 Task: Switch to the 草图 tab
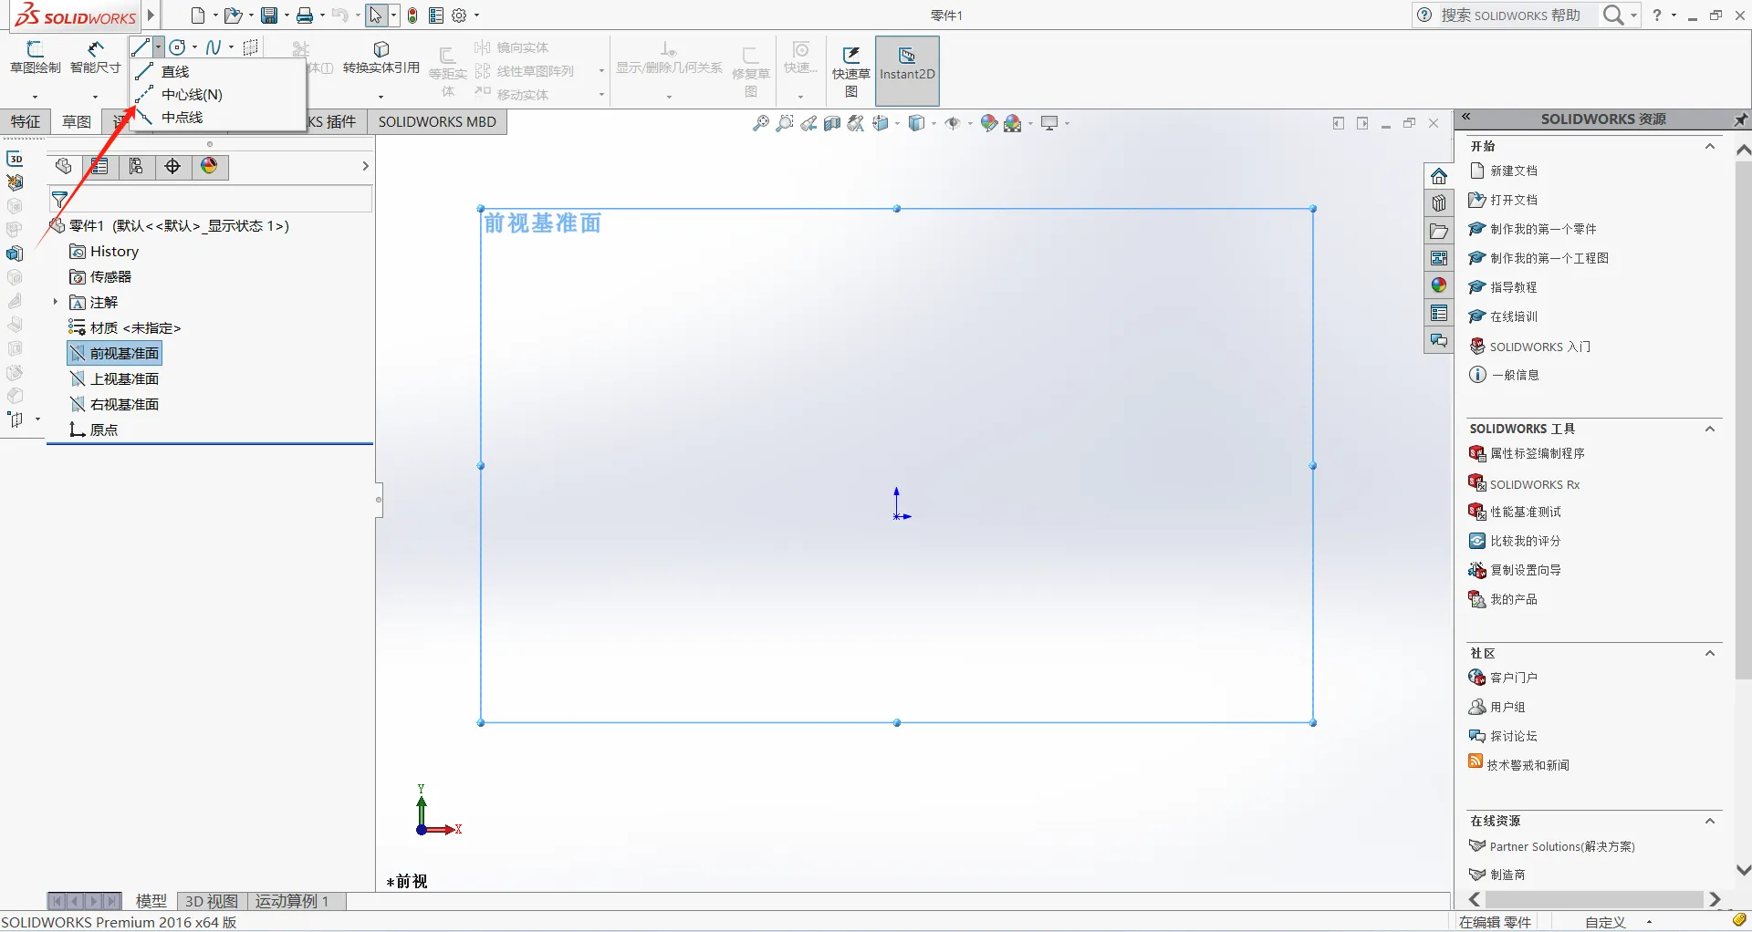[77, 122]
